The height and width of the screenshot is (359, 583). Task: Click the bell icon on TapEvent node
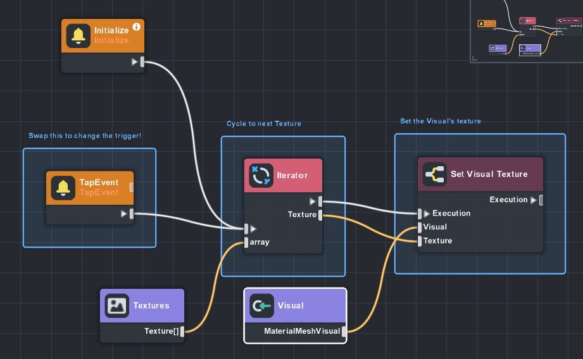click(x=63, y=187)
